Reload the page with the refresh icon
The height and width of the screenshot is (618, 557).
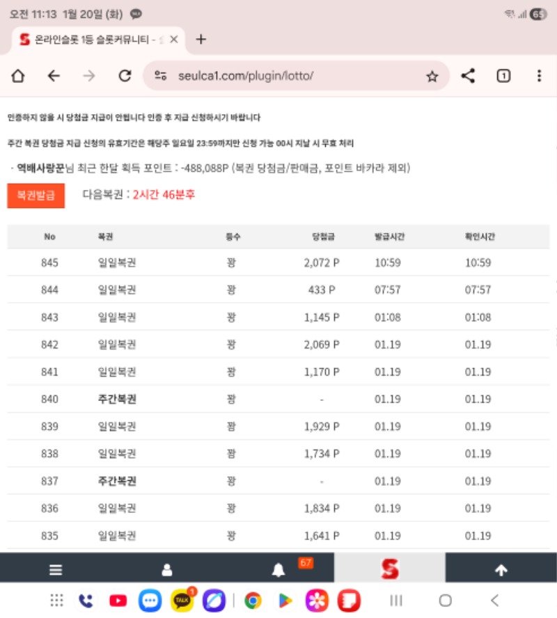[x=125, y=77]
